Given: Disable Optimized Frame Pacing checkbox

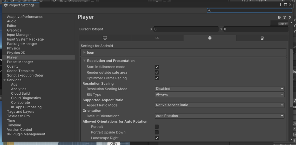Looking at the screenshot, I should coord(157,78).
